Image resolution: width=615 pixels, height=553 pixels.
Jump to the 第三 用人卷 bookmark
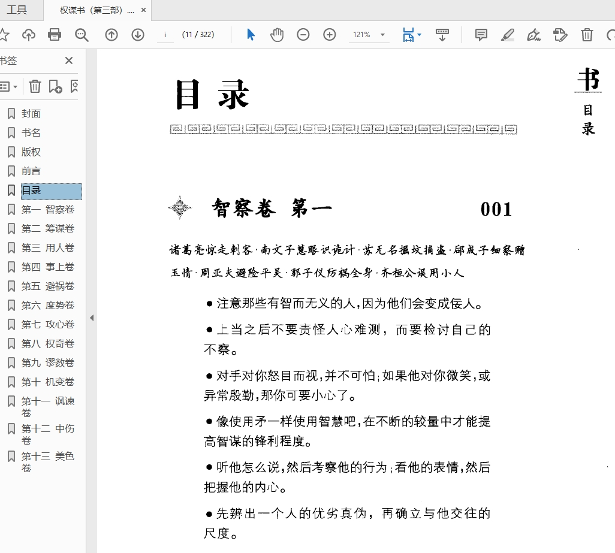pyautogui.click(x=48, y=247)
